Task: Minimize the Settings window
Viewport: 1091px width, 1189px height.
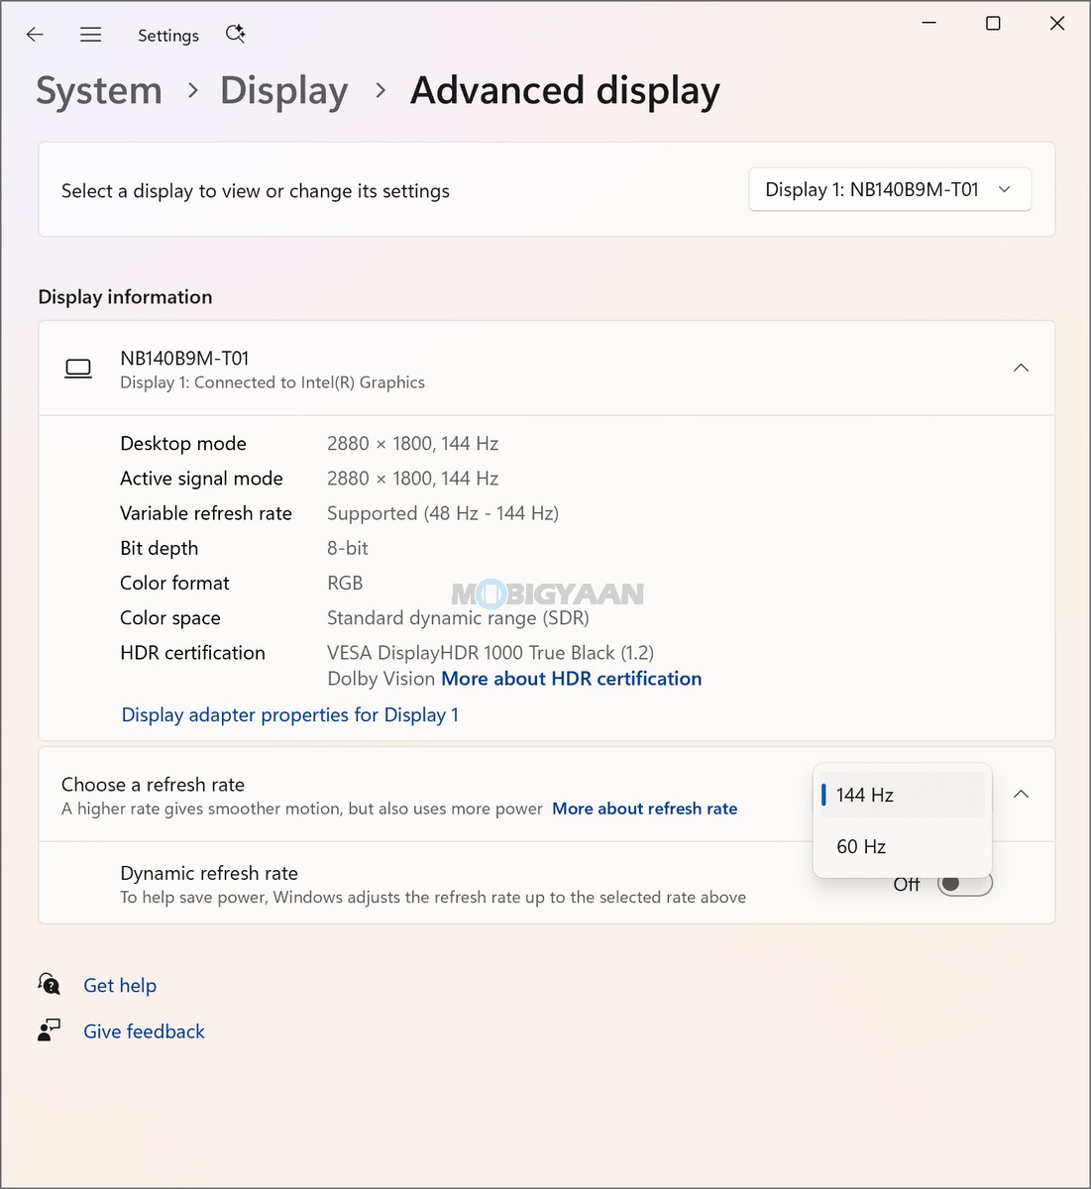Action: 928,23
